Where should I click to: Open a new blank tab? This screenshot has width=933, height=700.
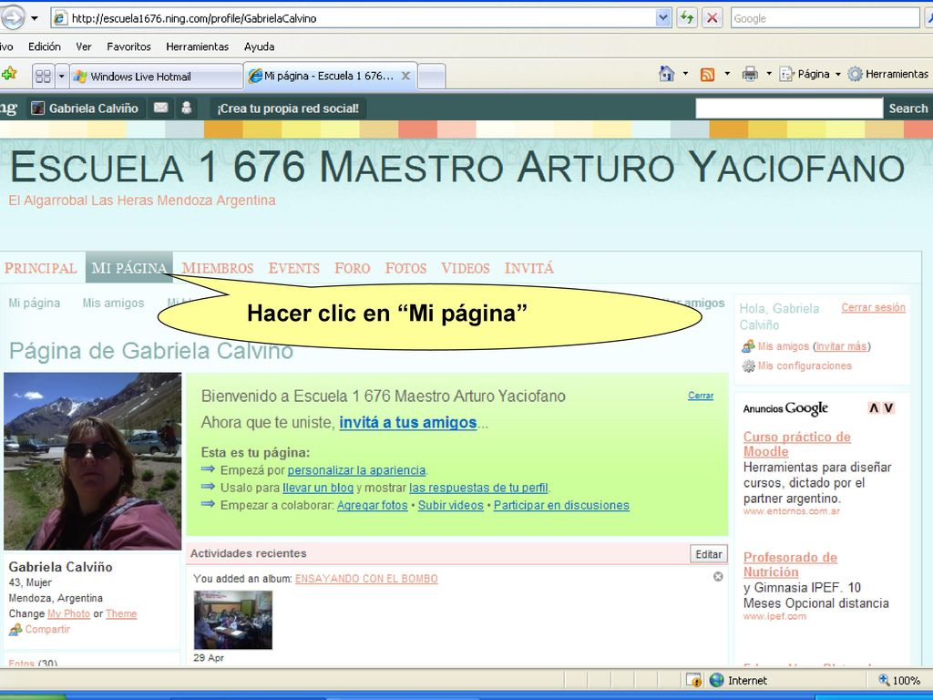(x=432, y=77)
